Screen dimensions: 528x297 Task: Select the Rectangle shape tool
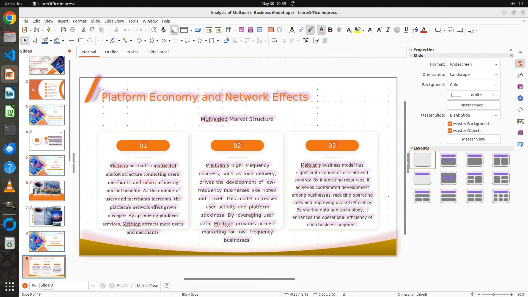point(81,41)
